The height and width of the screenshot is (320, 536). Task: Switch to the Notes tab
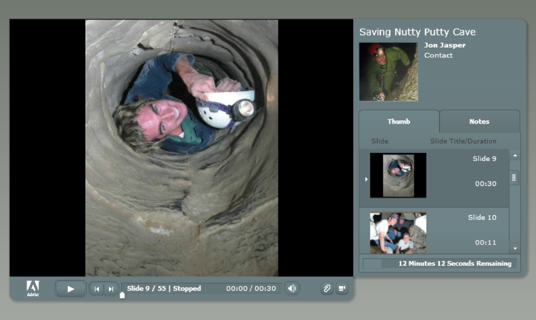[479, 122]
